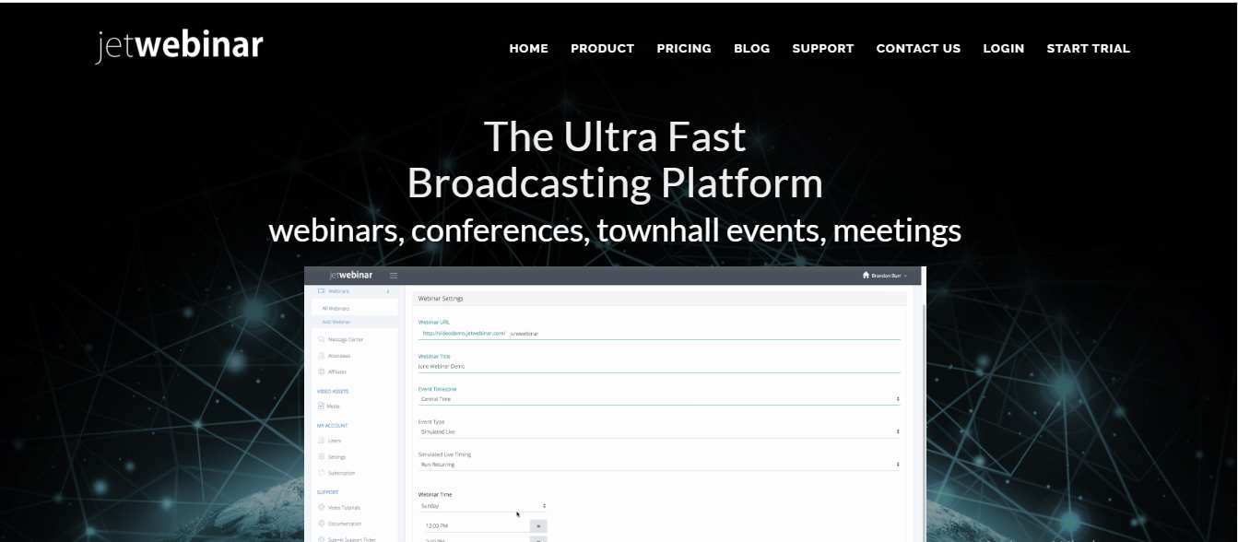Select Add Webinar in the sidebar
This screenshot has height=542, width=1238.
click(x=336, y=322)
